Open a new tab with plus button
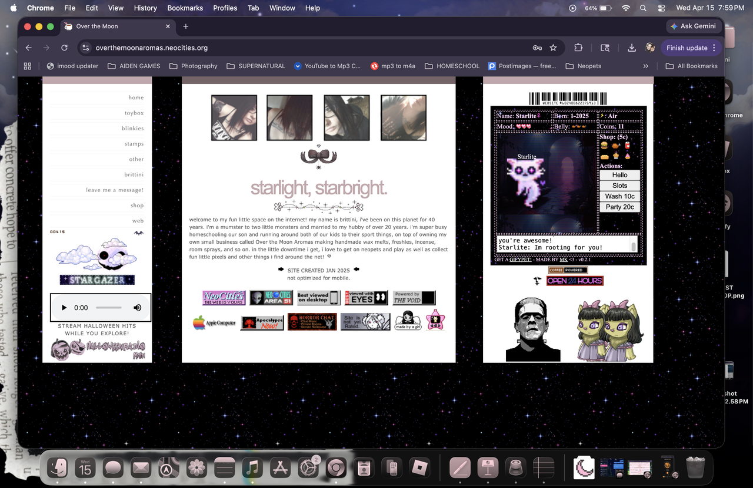 coord(186,26)
